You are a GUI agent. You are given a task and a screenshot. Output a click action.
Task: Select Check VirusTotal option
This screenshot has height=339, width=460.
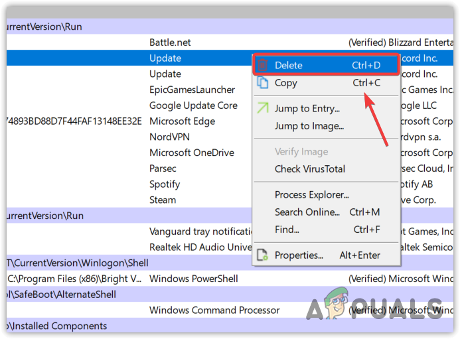[326, 169]
